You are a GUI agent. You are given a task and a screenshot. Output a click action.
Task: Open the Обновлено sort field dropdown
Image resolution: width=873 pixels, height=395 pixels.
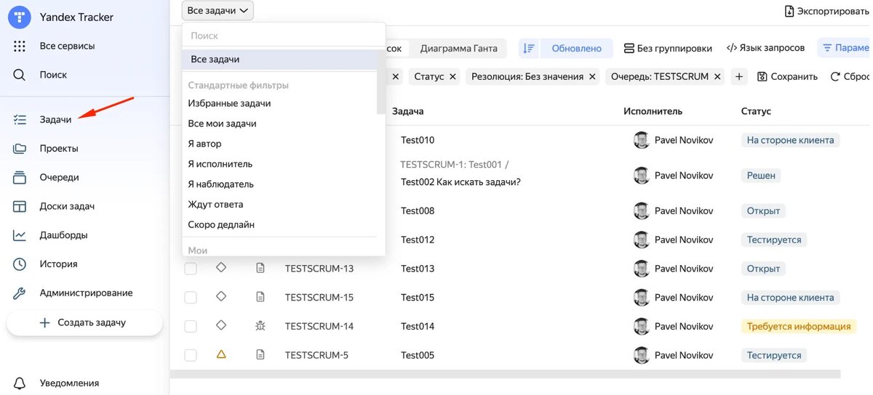pos(576,49)
